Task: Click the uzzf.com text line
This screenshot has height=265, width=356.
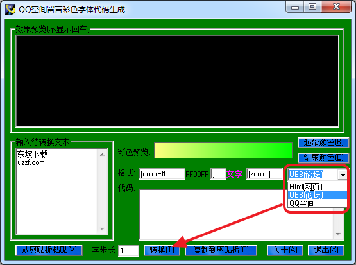Action: click(31, 162)
